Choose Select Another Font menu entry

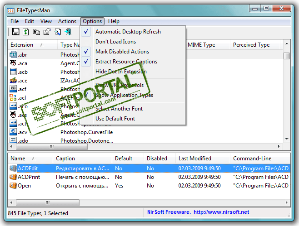133,109
